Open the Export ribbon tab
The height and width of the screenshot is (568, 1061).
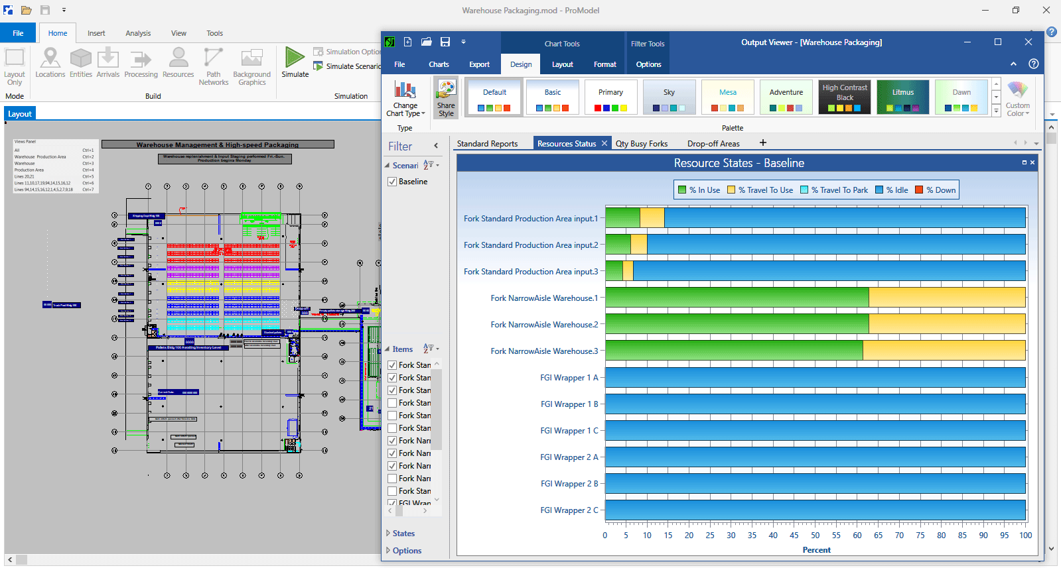(479, 64)
